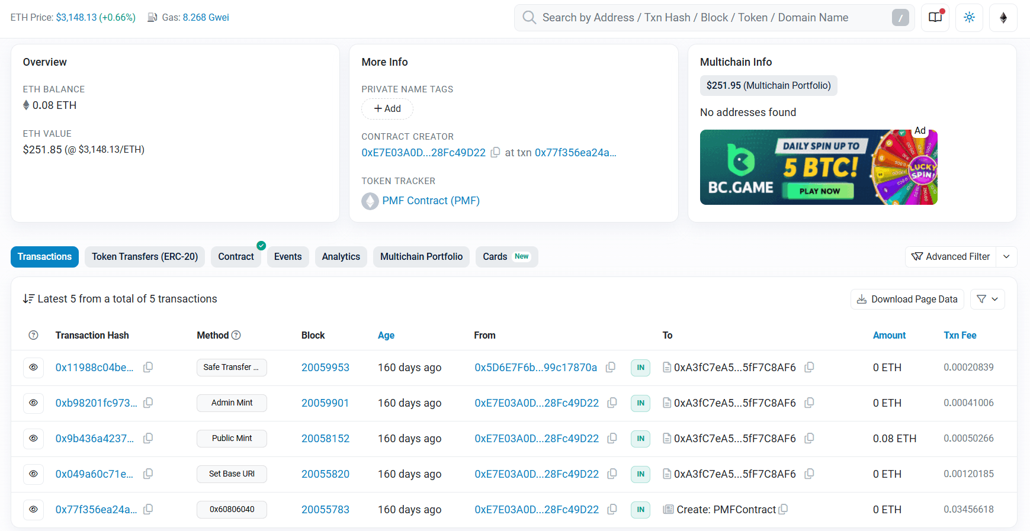Toggle quick view eye for Public Mint transaction
This screenshot has width=1030, height=531.
34,439
